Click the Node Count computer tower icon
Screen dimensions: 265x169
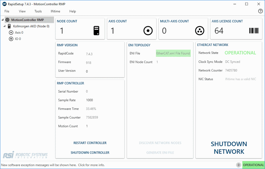(x=96, y=31)
